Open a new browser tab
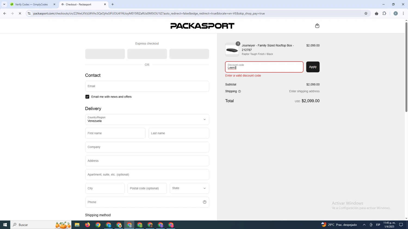The width and height of the screenshot is (408, 229). point(113,4)
